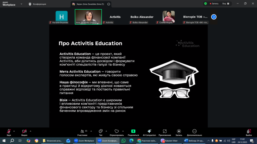Open the Вид view button
The width and height of the screenshot is (257, 144).
226,4
